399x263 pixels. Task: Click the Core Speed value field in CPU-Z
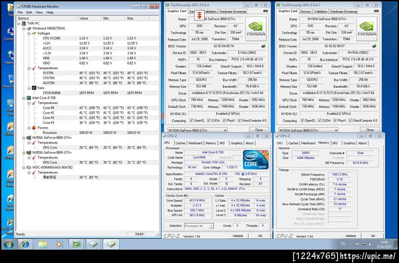click(198, 200)
